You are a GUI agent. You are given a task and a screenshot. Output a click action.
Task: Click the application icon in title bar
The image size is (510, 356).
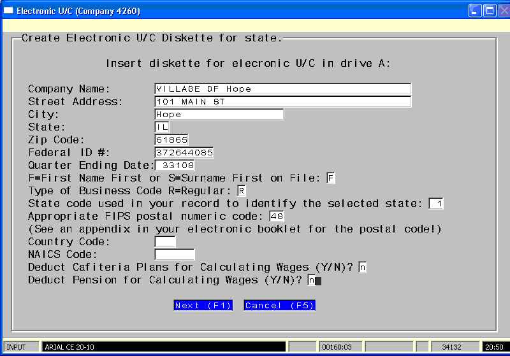8,11
